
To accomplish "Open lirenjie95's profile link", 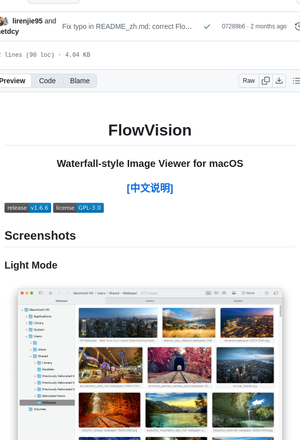I will click(27, 21).
